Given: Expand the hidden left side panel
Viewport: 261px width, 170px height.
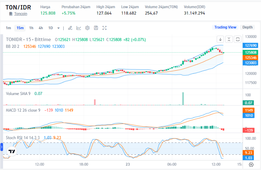Looking at the screenshot, I should coord(2,147).
